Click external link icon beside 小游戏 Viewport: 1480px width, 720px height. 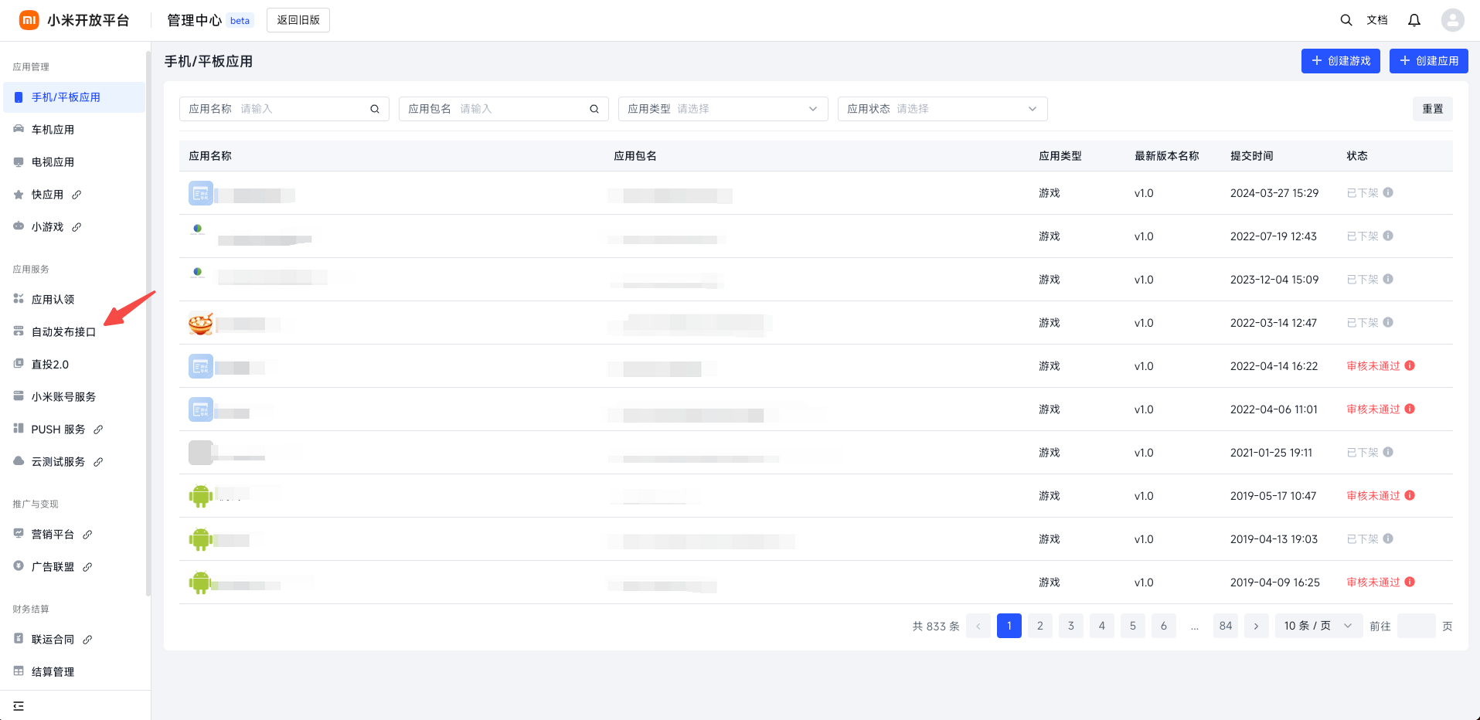tap(77, 227)
